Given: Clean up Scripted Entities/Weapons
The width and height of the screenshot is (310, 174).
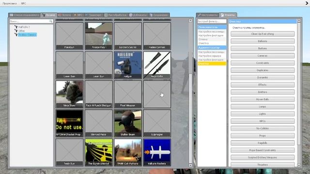Looking at the screenshot, I should point(263,158).
